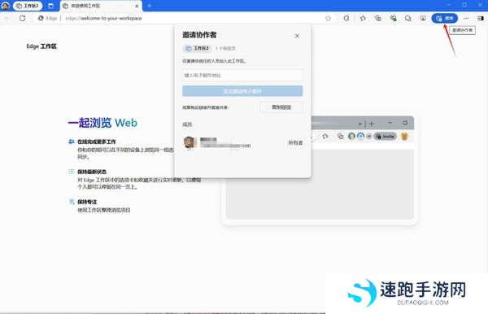Click the 在线完成更多工作 feature icon
Image resolution: width=488 pixels, height=314 pixels.
[72, 142]
